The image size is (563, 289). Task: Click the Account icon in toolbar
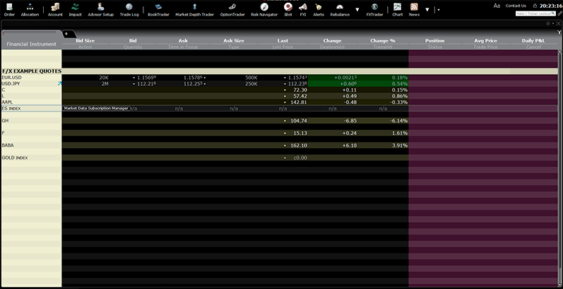(x=55, y=9)
